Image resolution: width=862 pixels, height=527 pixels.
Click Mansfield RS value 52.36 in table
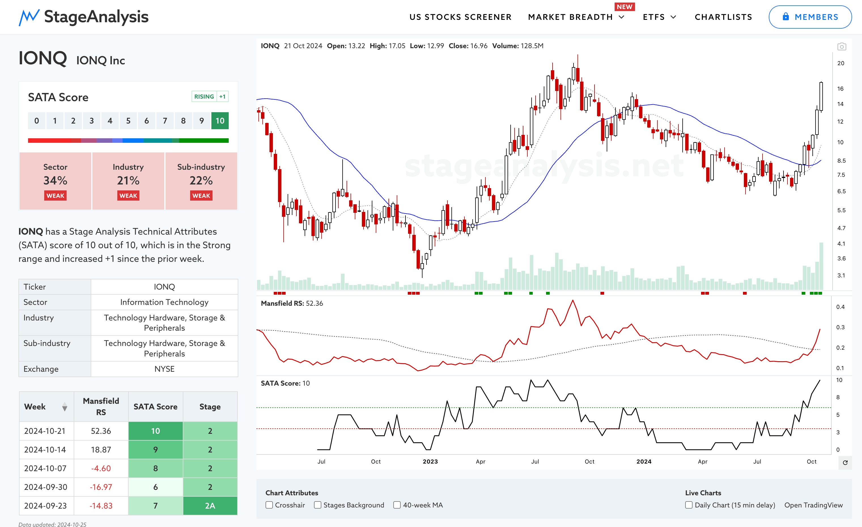coord(101,431)
